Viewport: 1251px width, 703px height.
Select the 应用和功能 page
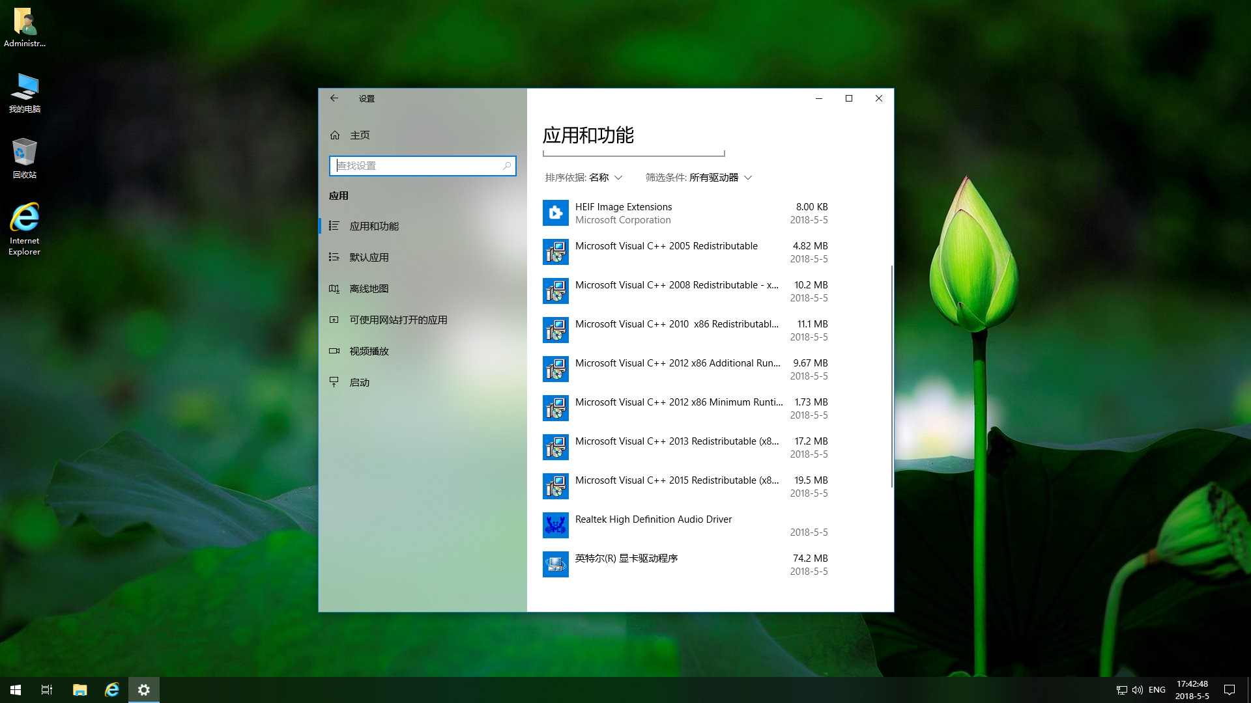point(423,226)
